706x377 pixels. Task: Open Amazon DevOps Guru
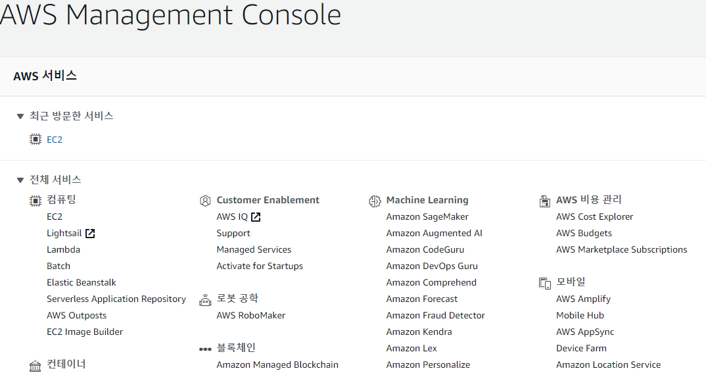(432, 266)
